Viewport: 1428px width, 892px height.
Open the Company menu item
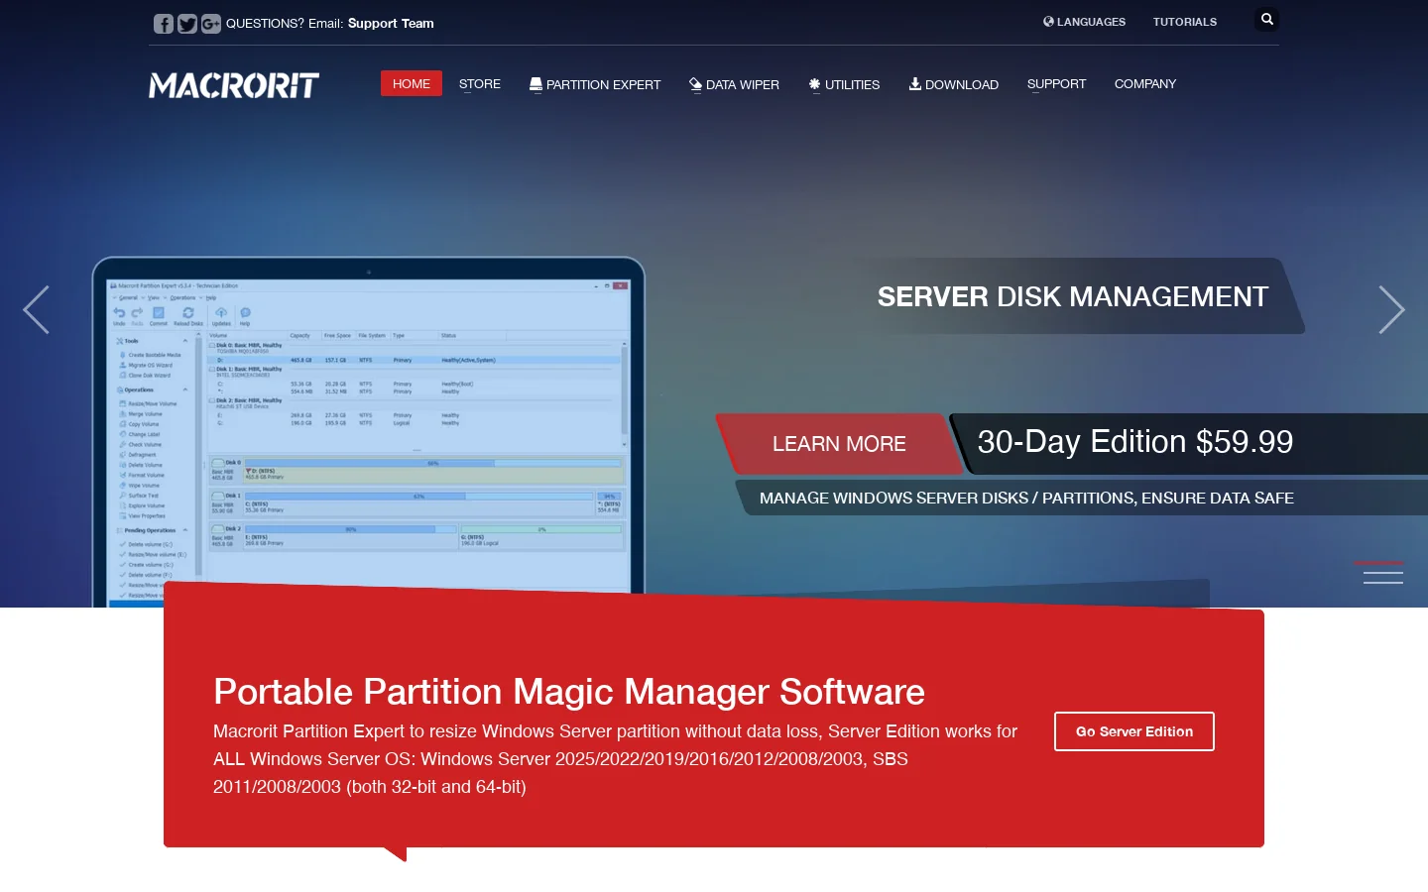click(1145, 84)
